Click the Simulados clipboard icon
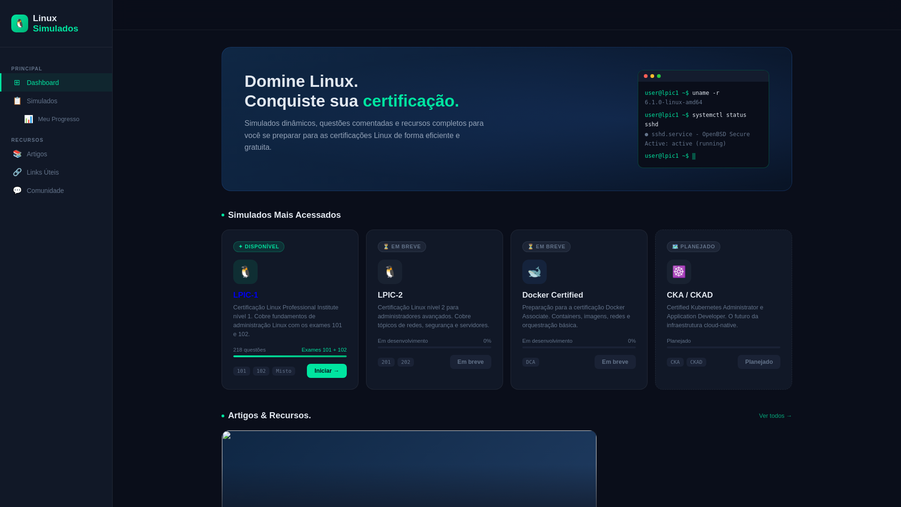 (17, 101)
